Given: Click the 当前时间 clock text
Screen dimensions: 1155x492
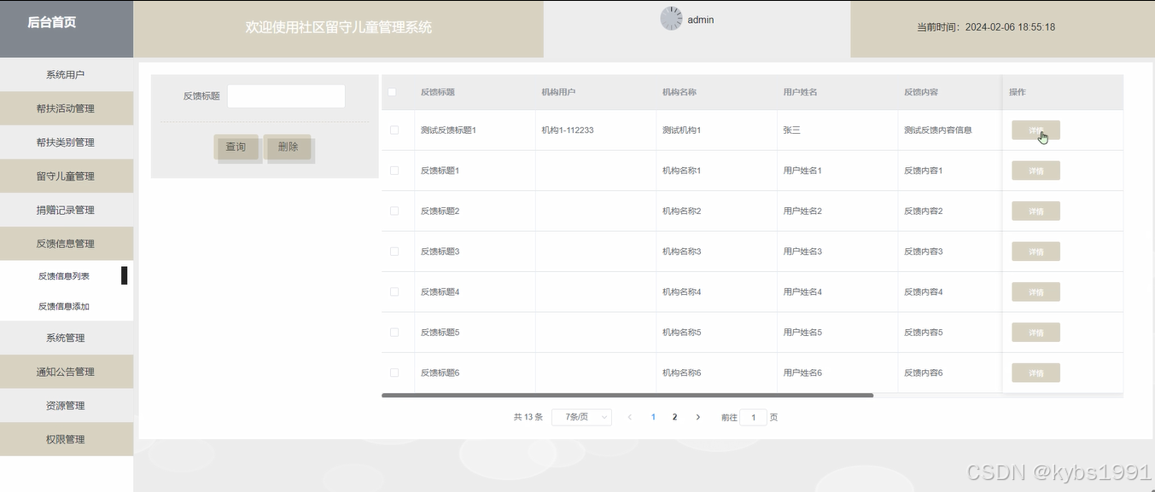Looking at the screenshot, I should (x=986, y=27).
